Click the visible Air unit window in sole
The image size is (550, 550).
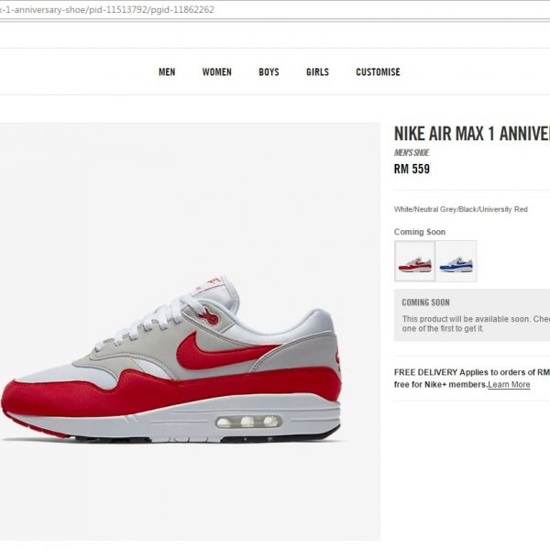(248, 422)
